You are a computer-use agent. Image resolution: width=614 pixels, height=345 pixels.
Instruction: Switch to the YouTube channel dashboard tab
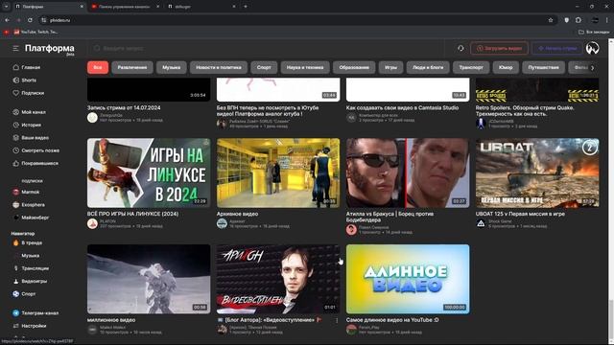click(x=125, y=7)
